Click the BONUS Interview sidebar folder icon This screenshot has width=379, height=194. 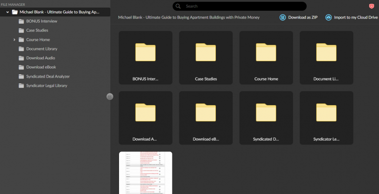click(x=21, y=21)
